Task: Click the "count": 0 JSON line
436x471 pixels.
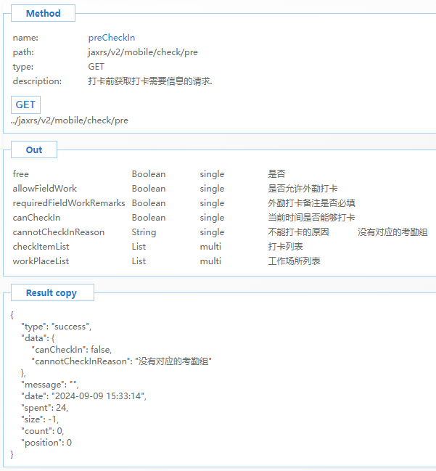Action: pos(43,431)
